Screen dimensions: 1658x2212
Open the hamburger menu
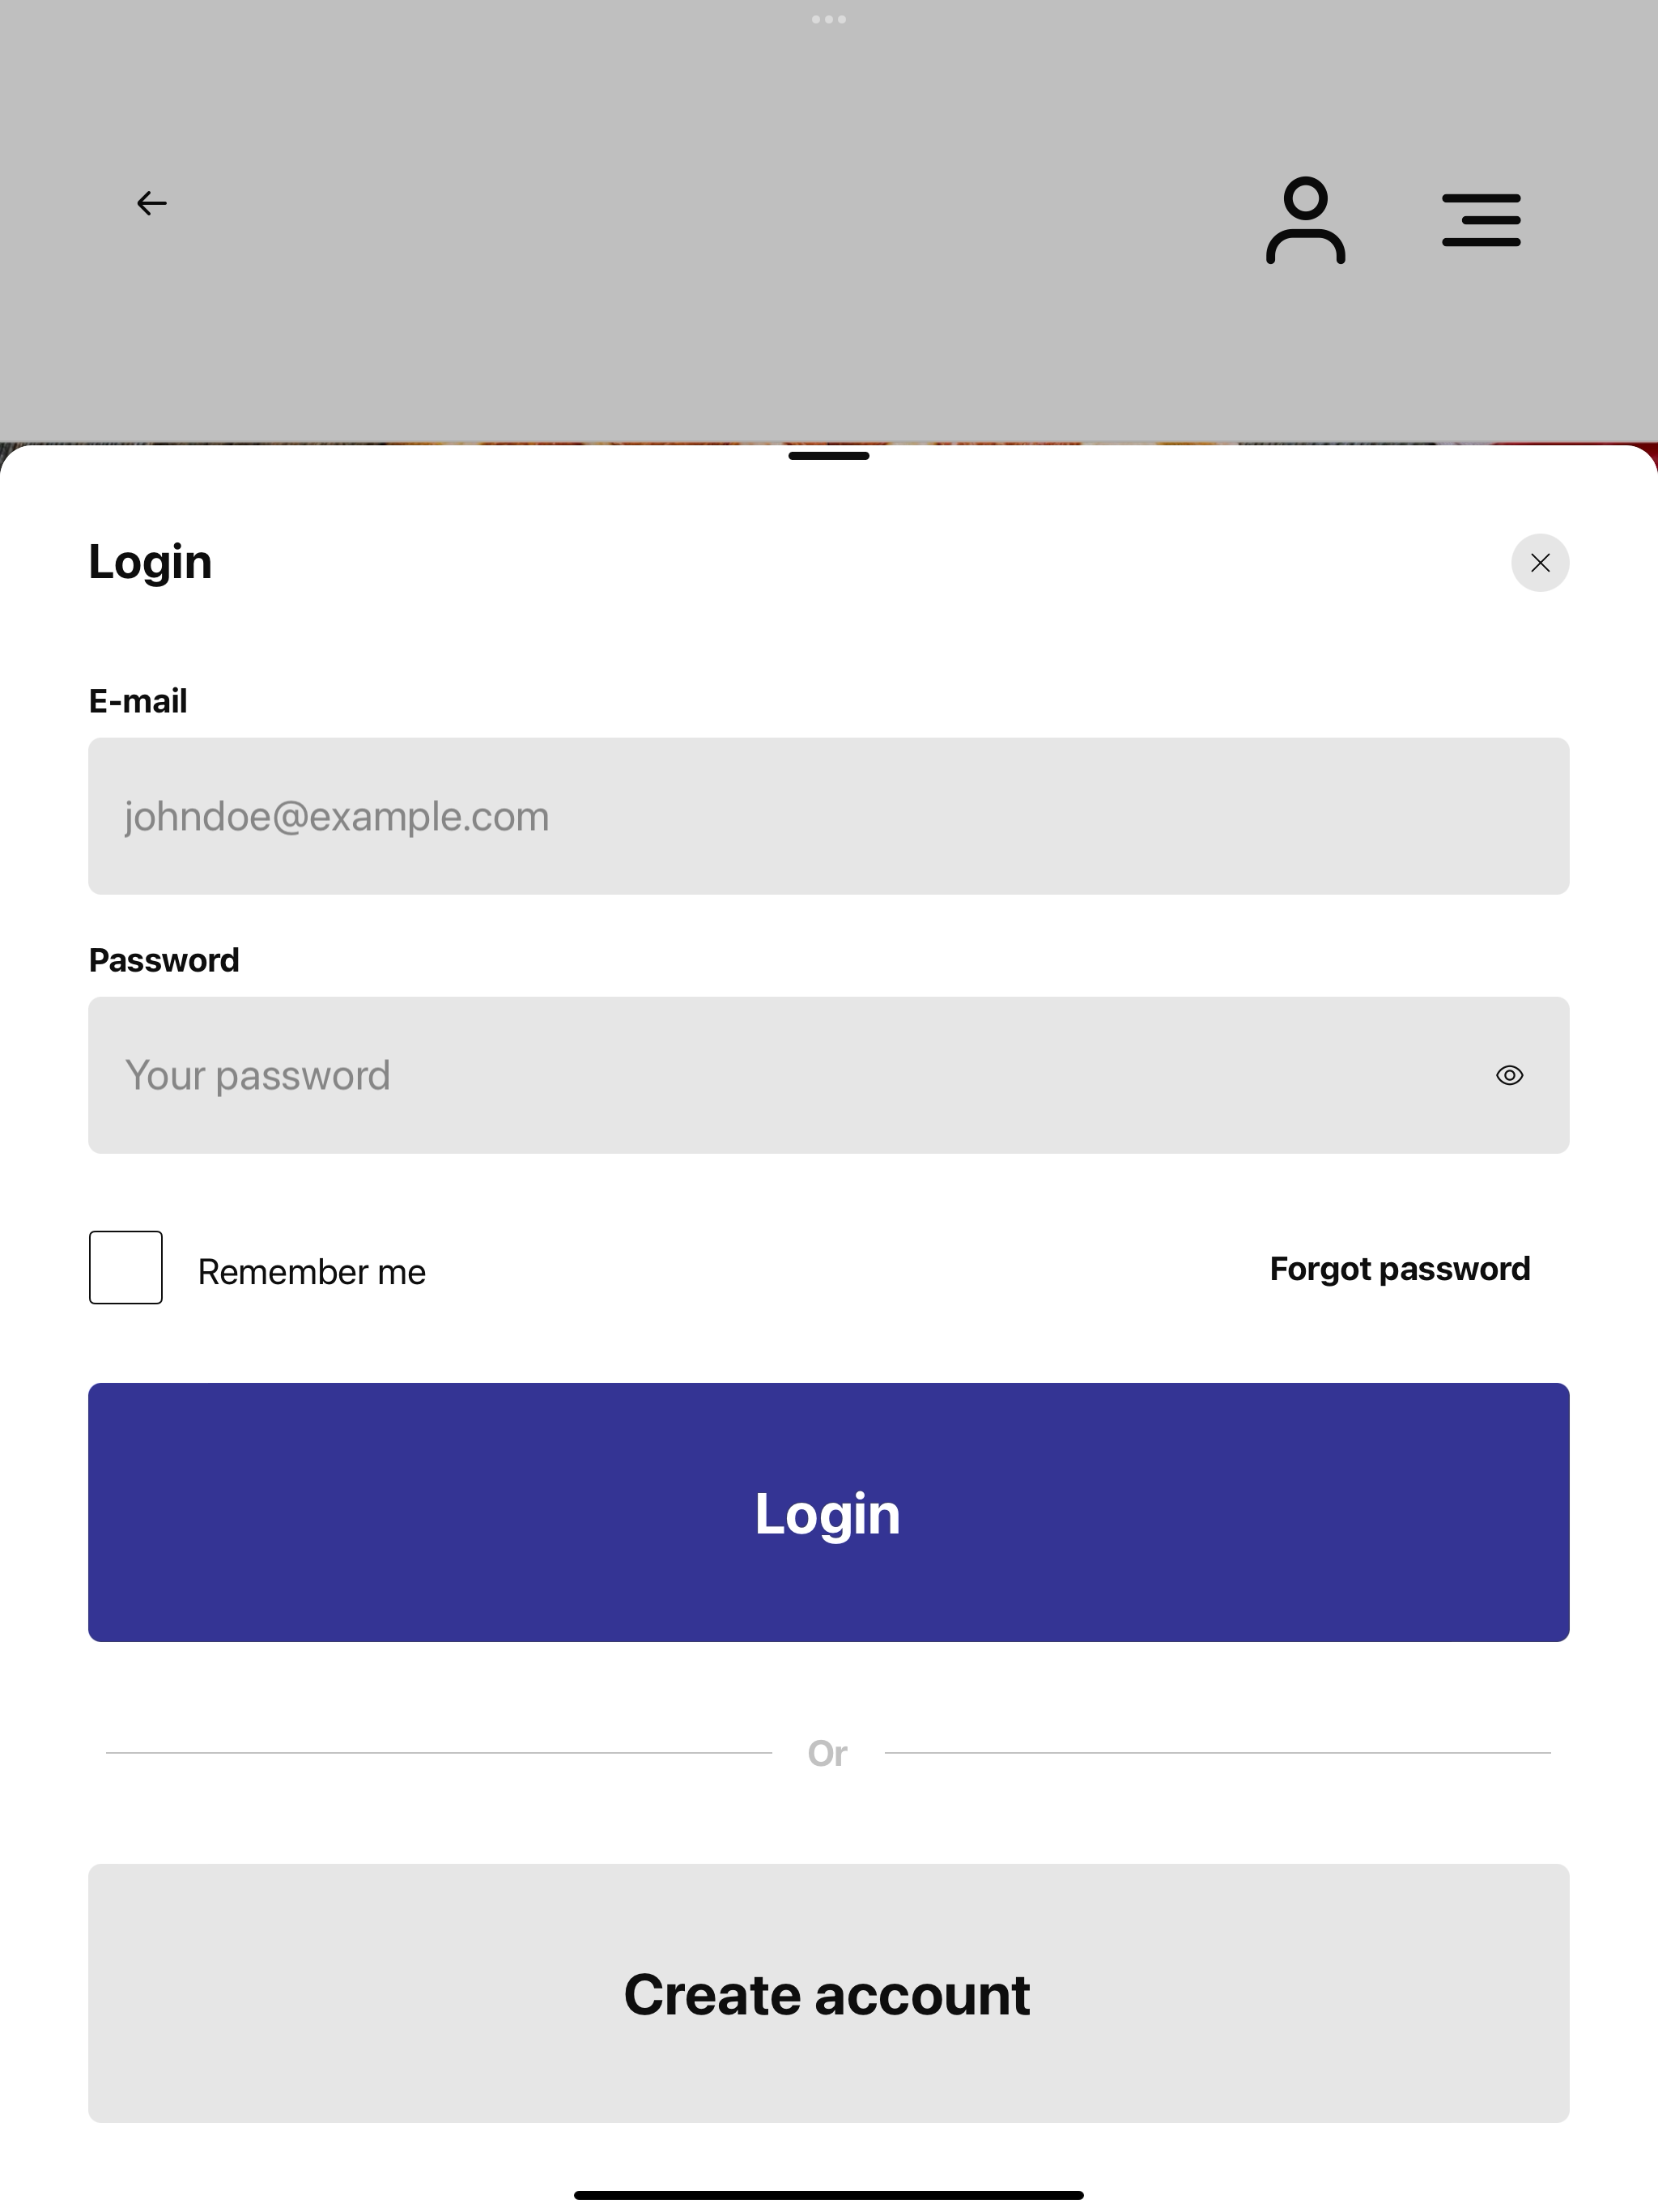[1481, 221]
